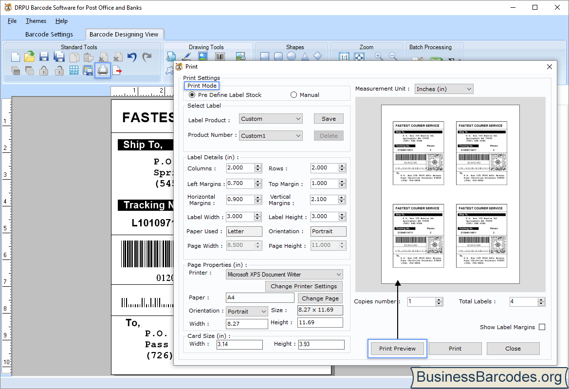Click the Close button in the Print dialog
Screen dimensions: 569x389
513,349
